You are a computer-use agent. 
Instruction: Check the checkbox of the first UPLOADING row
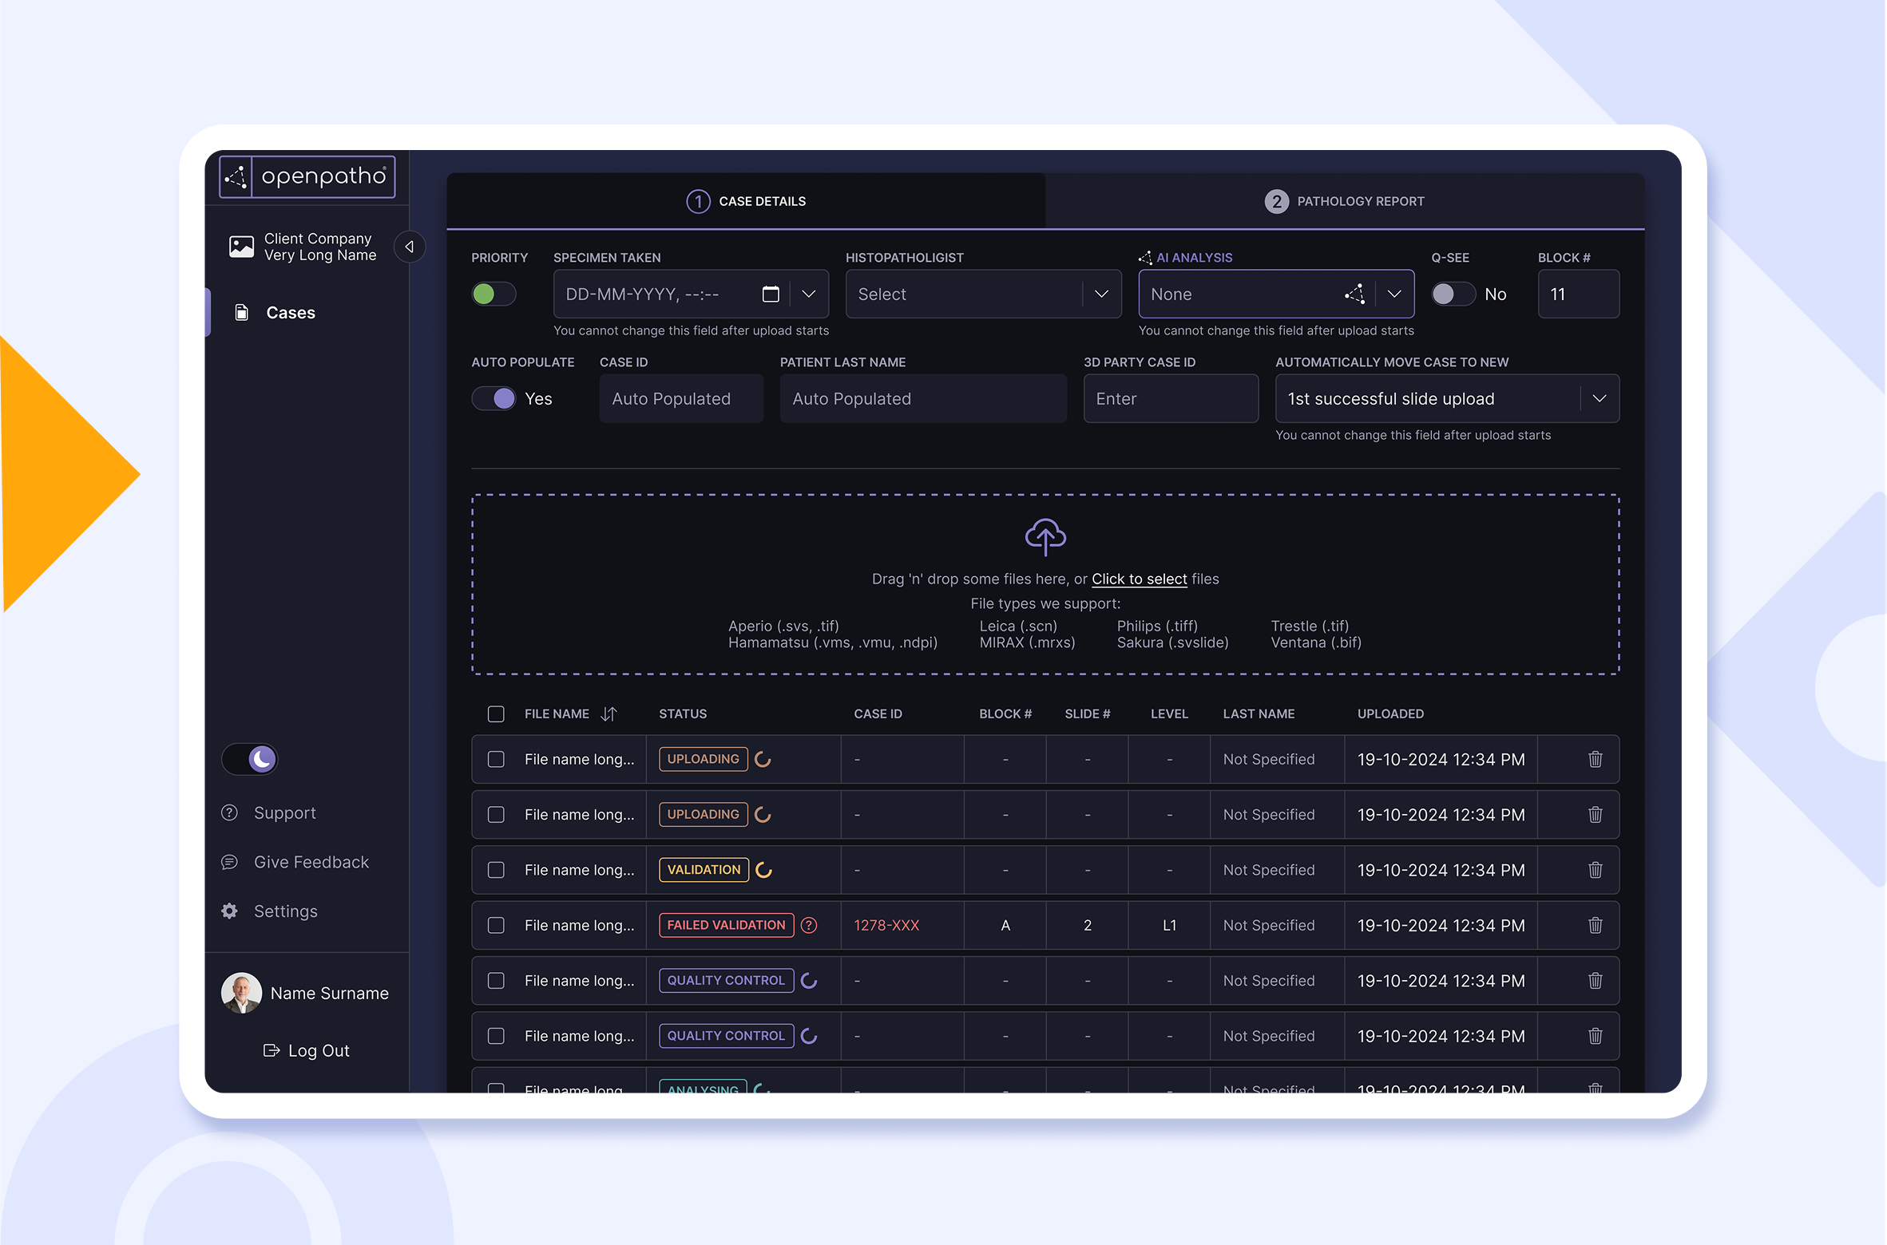(x=496, y=759)
